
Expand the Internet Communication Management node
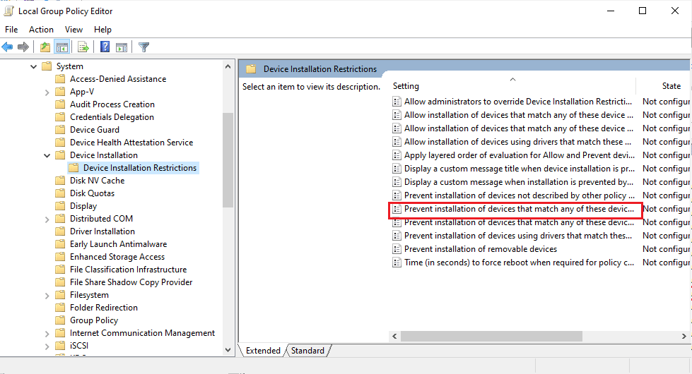tap(47, 334)
